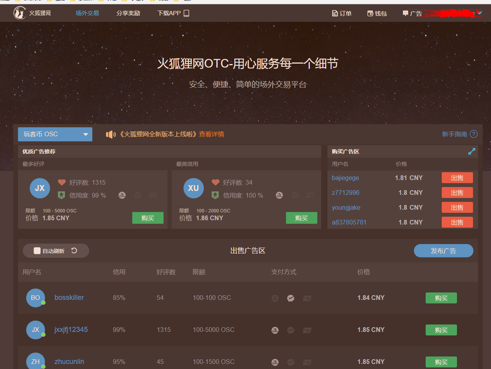Open user a837805781 profile link
Image resolution: width=491 pixels, height=369 pixels.
pos(349,222)
